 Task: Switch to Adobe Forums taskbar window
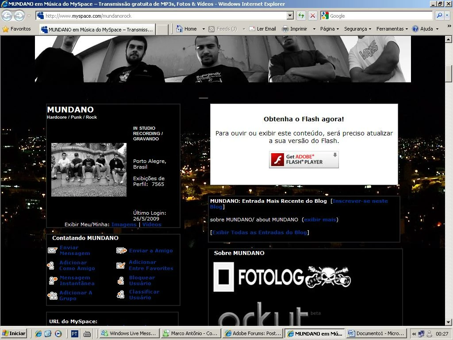coord(253,333)
